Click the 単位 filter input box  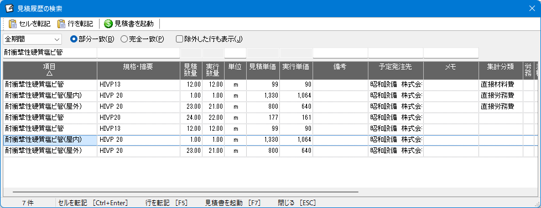(235, 52)
